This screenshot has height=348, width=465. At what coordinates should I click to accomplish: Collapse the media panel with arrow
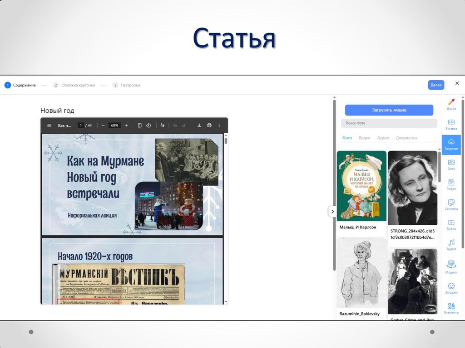coord(332,212)
